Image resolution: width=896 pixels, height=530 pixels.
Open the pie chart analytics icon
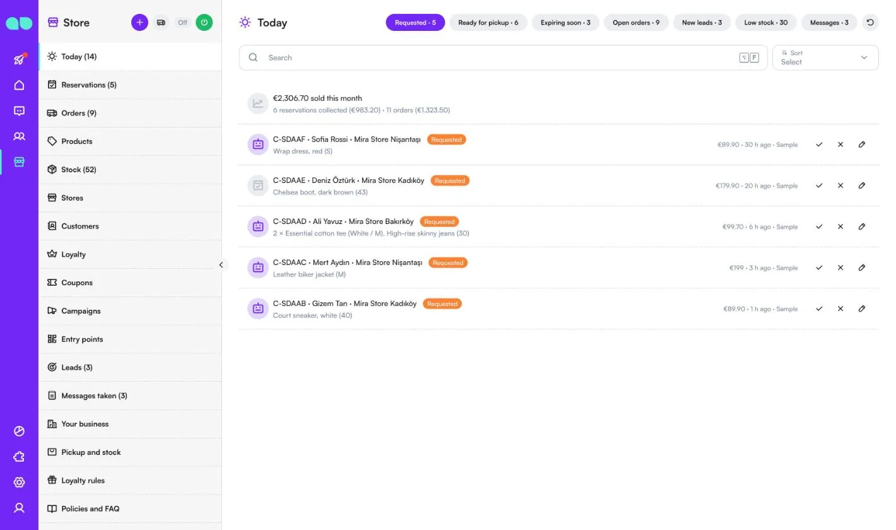click(19, 432)
